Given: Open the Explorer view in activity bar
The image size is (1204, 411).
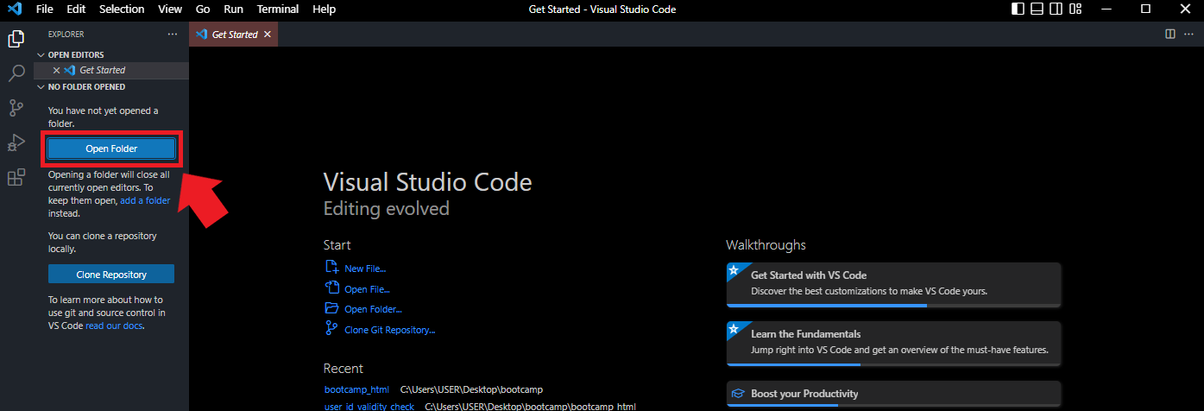Looking at the screenshot, I should pos(16,39).
